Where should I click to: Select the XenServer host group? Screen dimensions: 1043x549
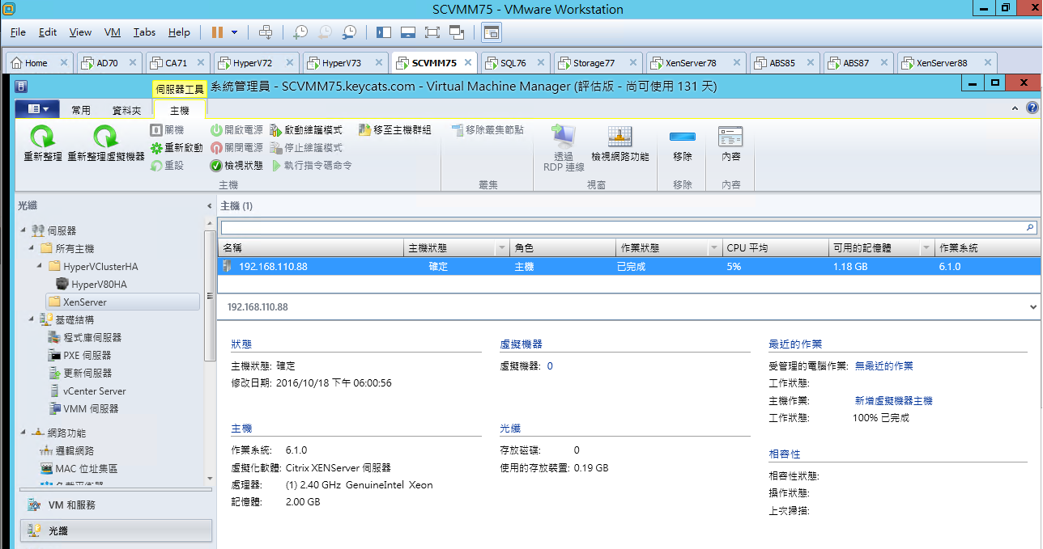[122, 302]
